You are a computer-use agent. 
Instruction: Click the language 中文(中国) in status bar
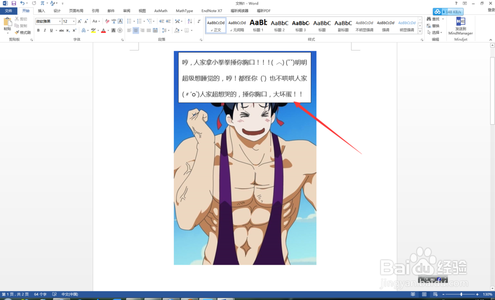(70, 294)
